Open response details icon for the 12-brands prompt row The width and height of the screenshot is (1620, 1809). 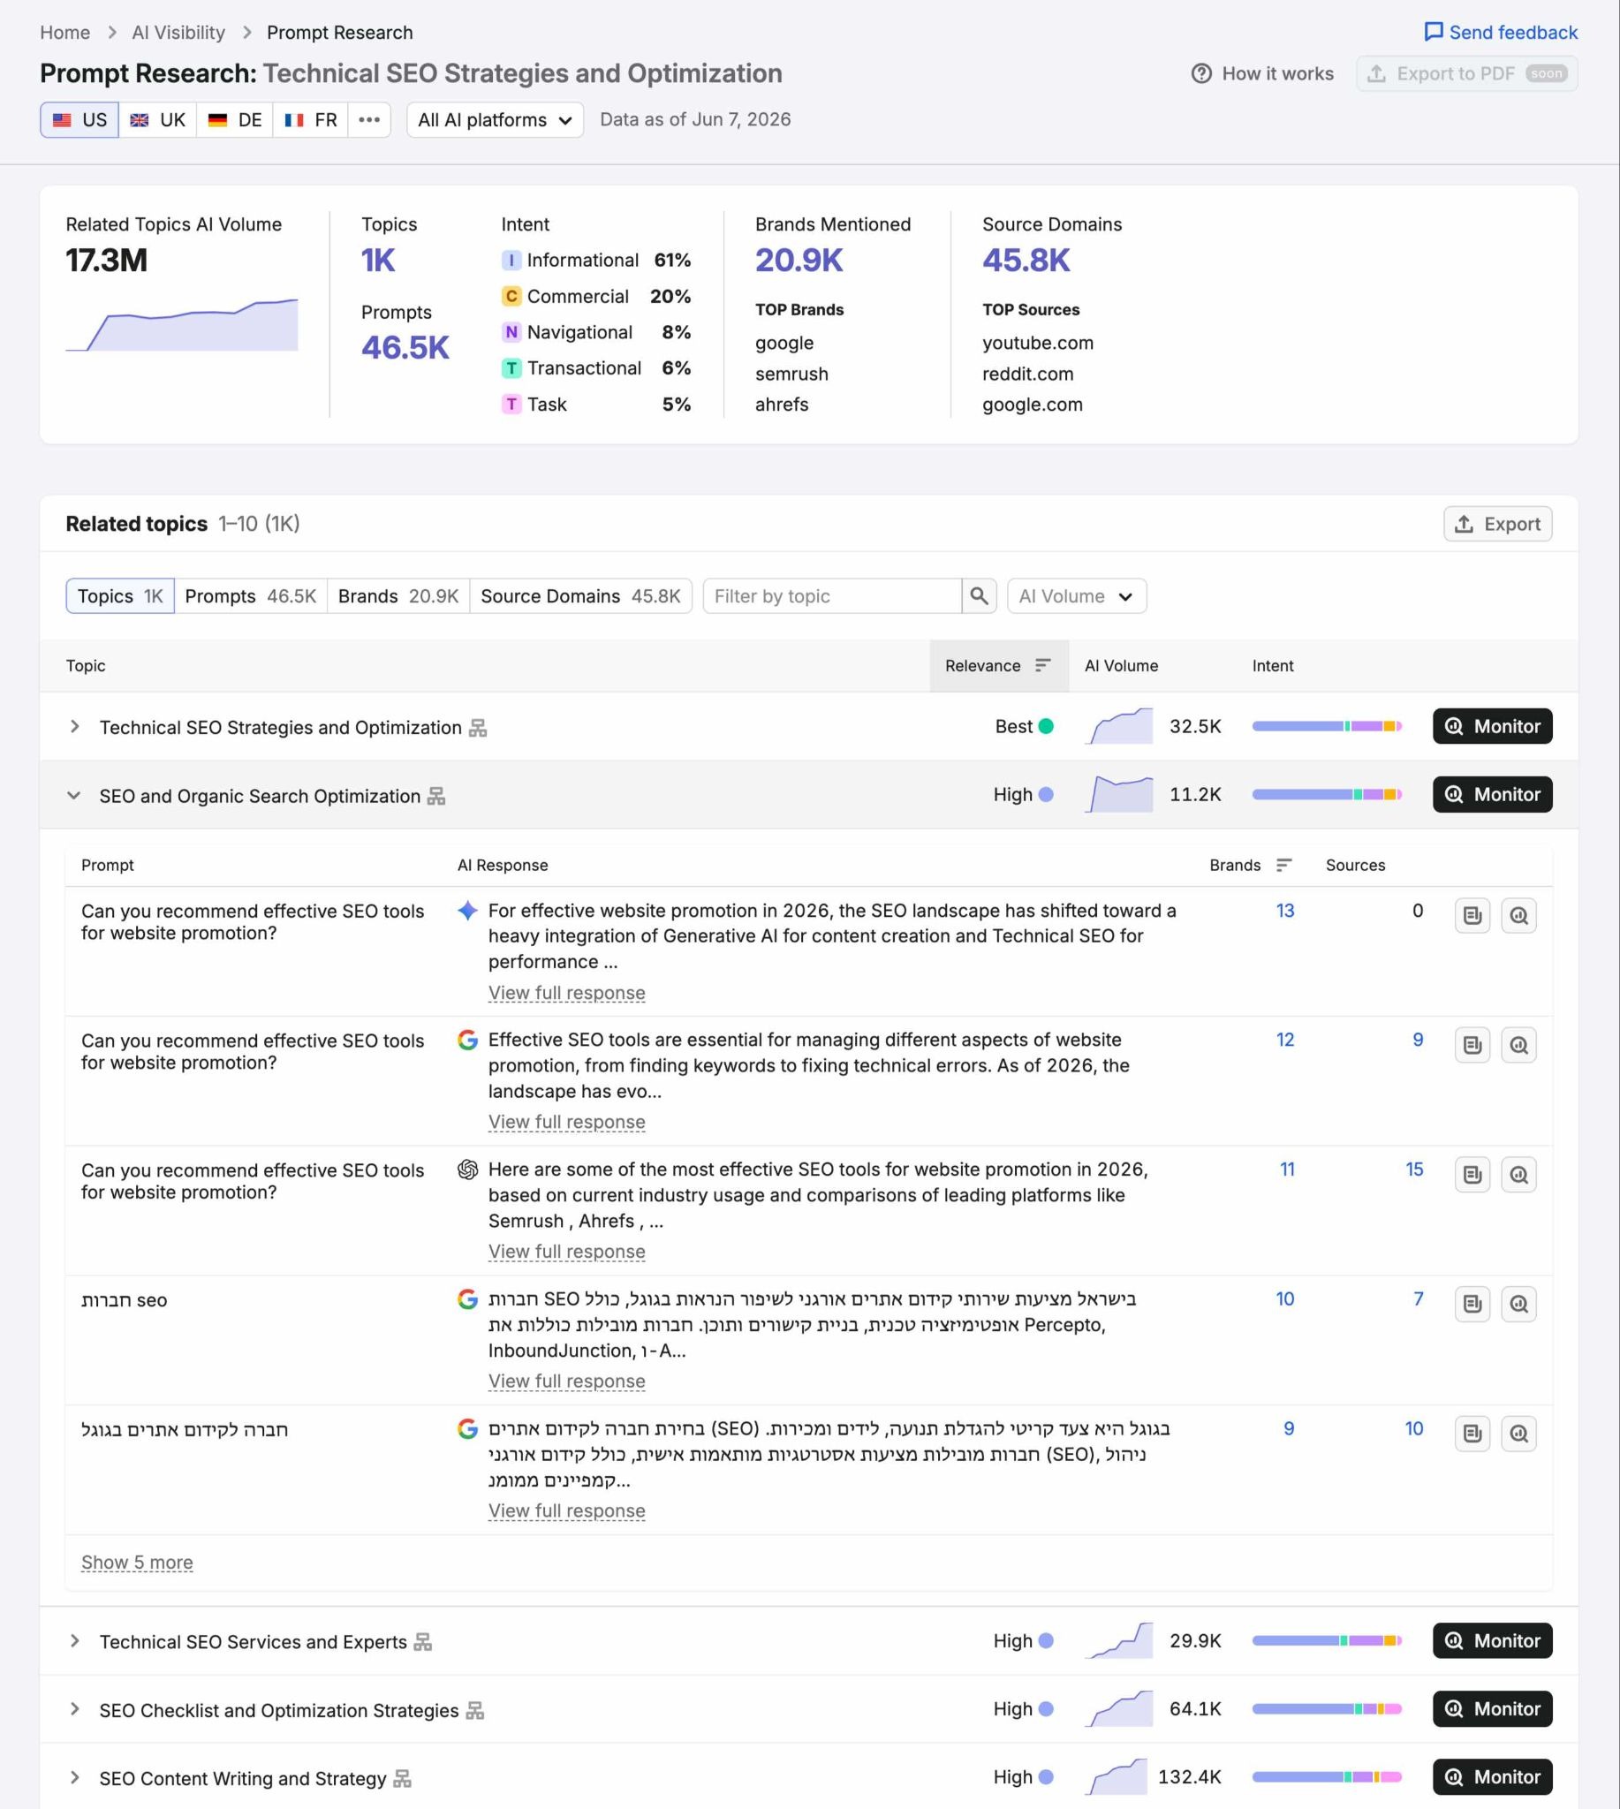pyautogui.click(x=1472, y=1044)
